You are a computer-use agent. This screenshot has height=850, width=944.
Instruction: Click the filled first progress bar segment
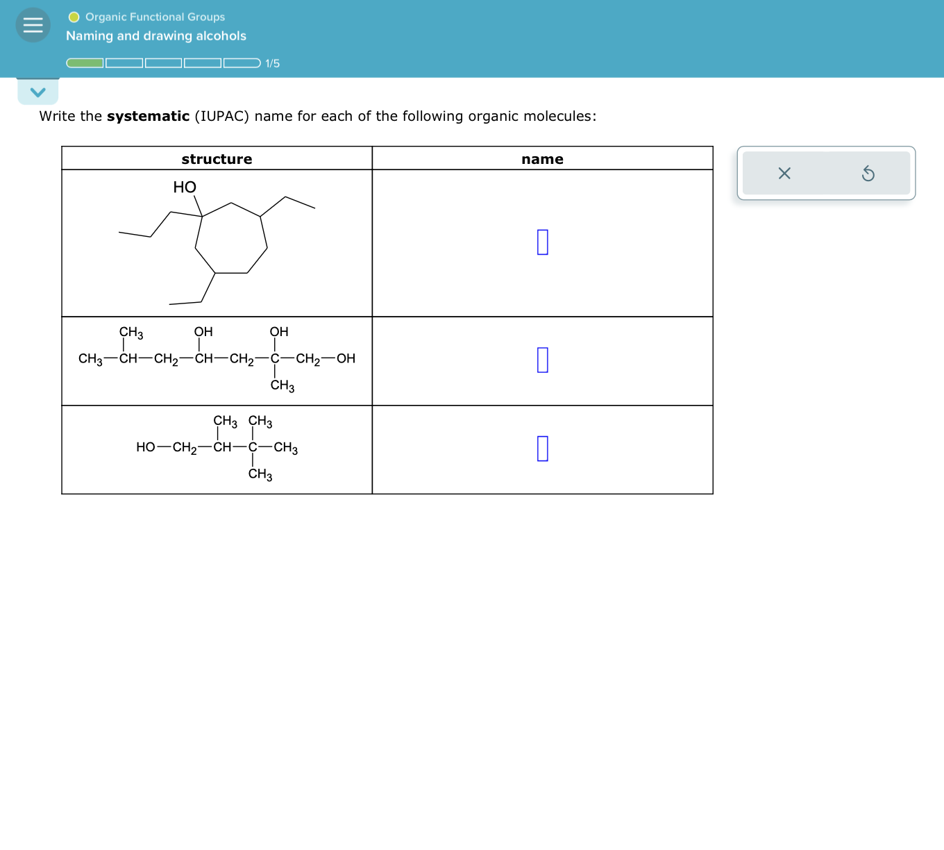(83, 62)
